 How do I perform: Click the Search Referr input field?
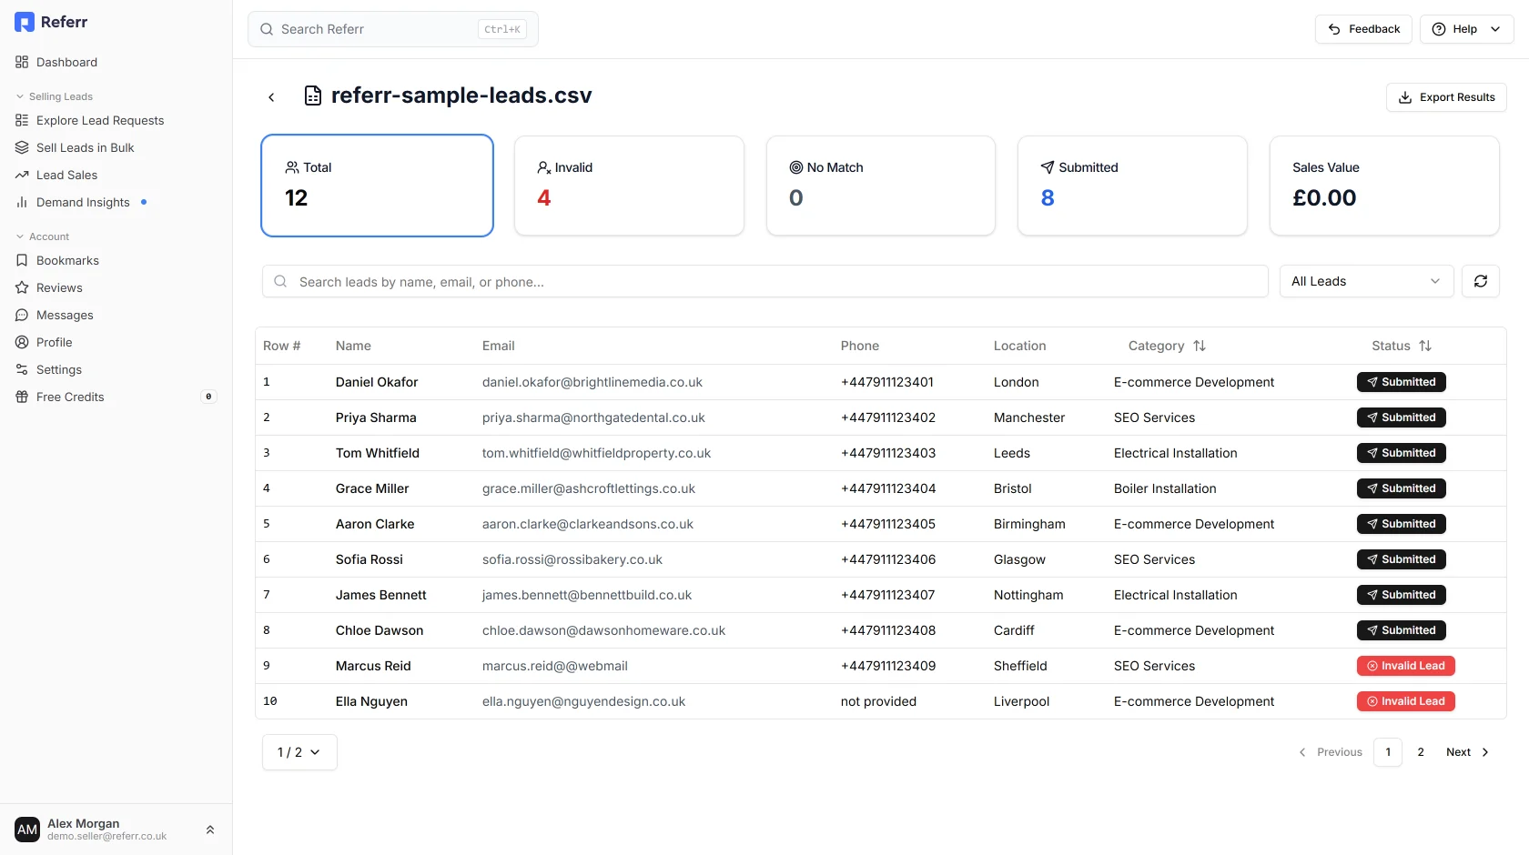coord(392,29)
